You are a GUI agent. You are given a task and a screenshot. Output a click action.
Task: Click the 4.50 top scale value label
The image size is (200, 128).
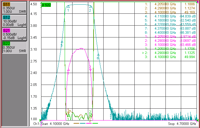coord(34,4)
